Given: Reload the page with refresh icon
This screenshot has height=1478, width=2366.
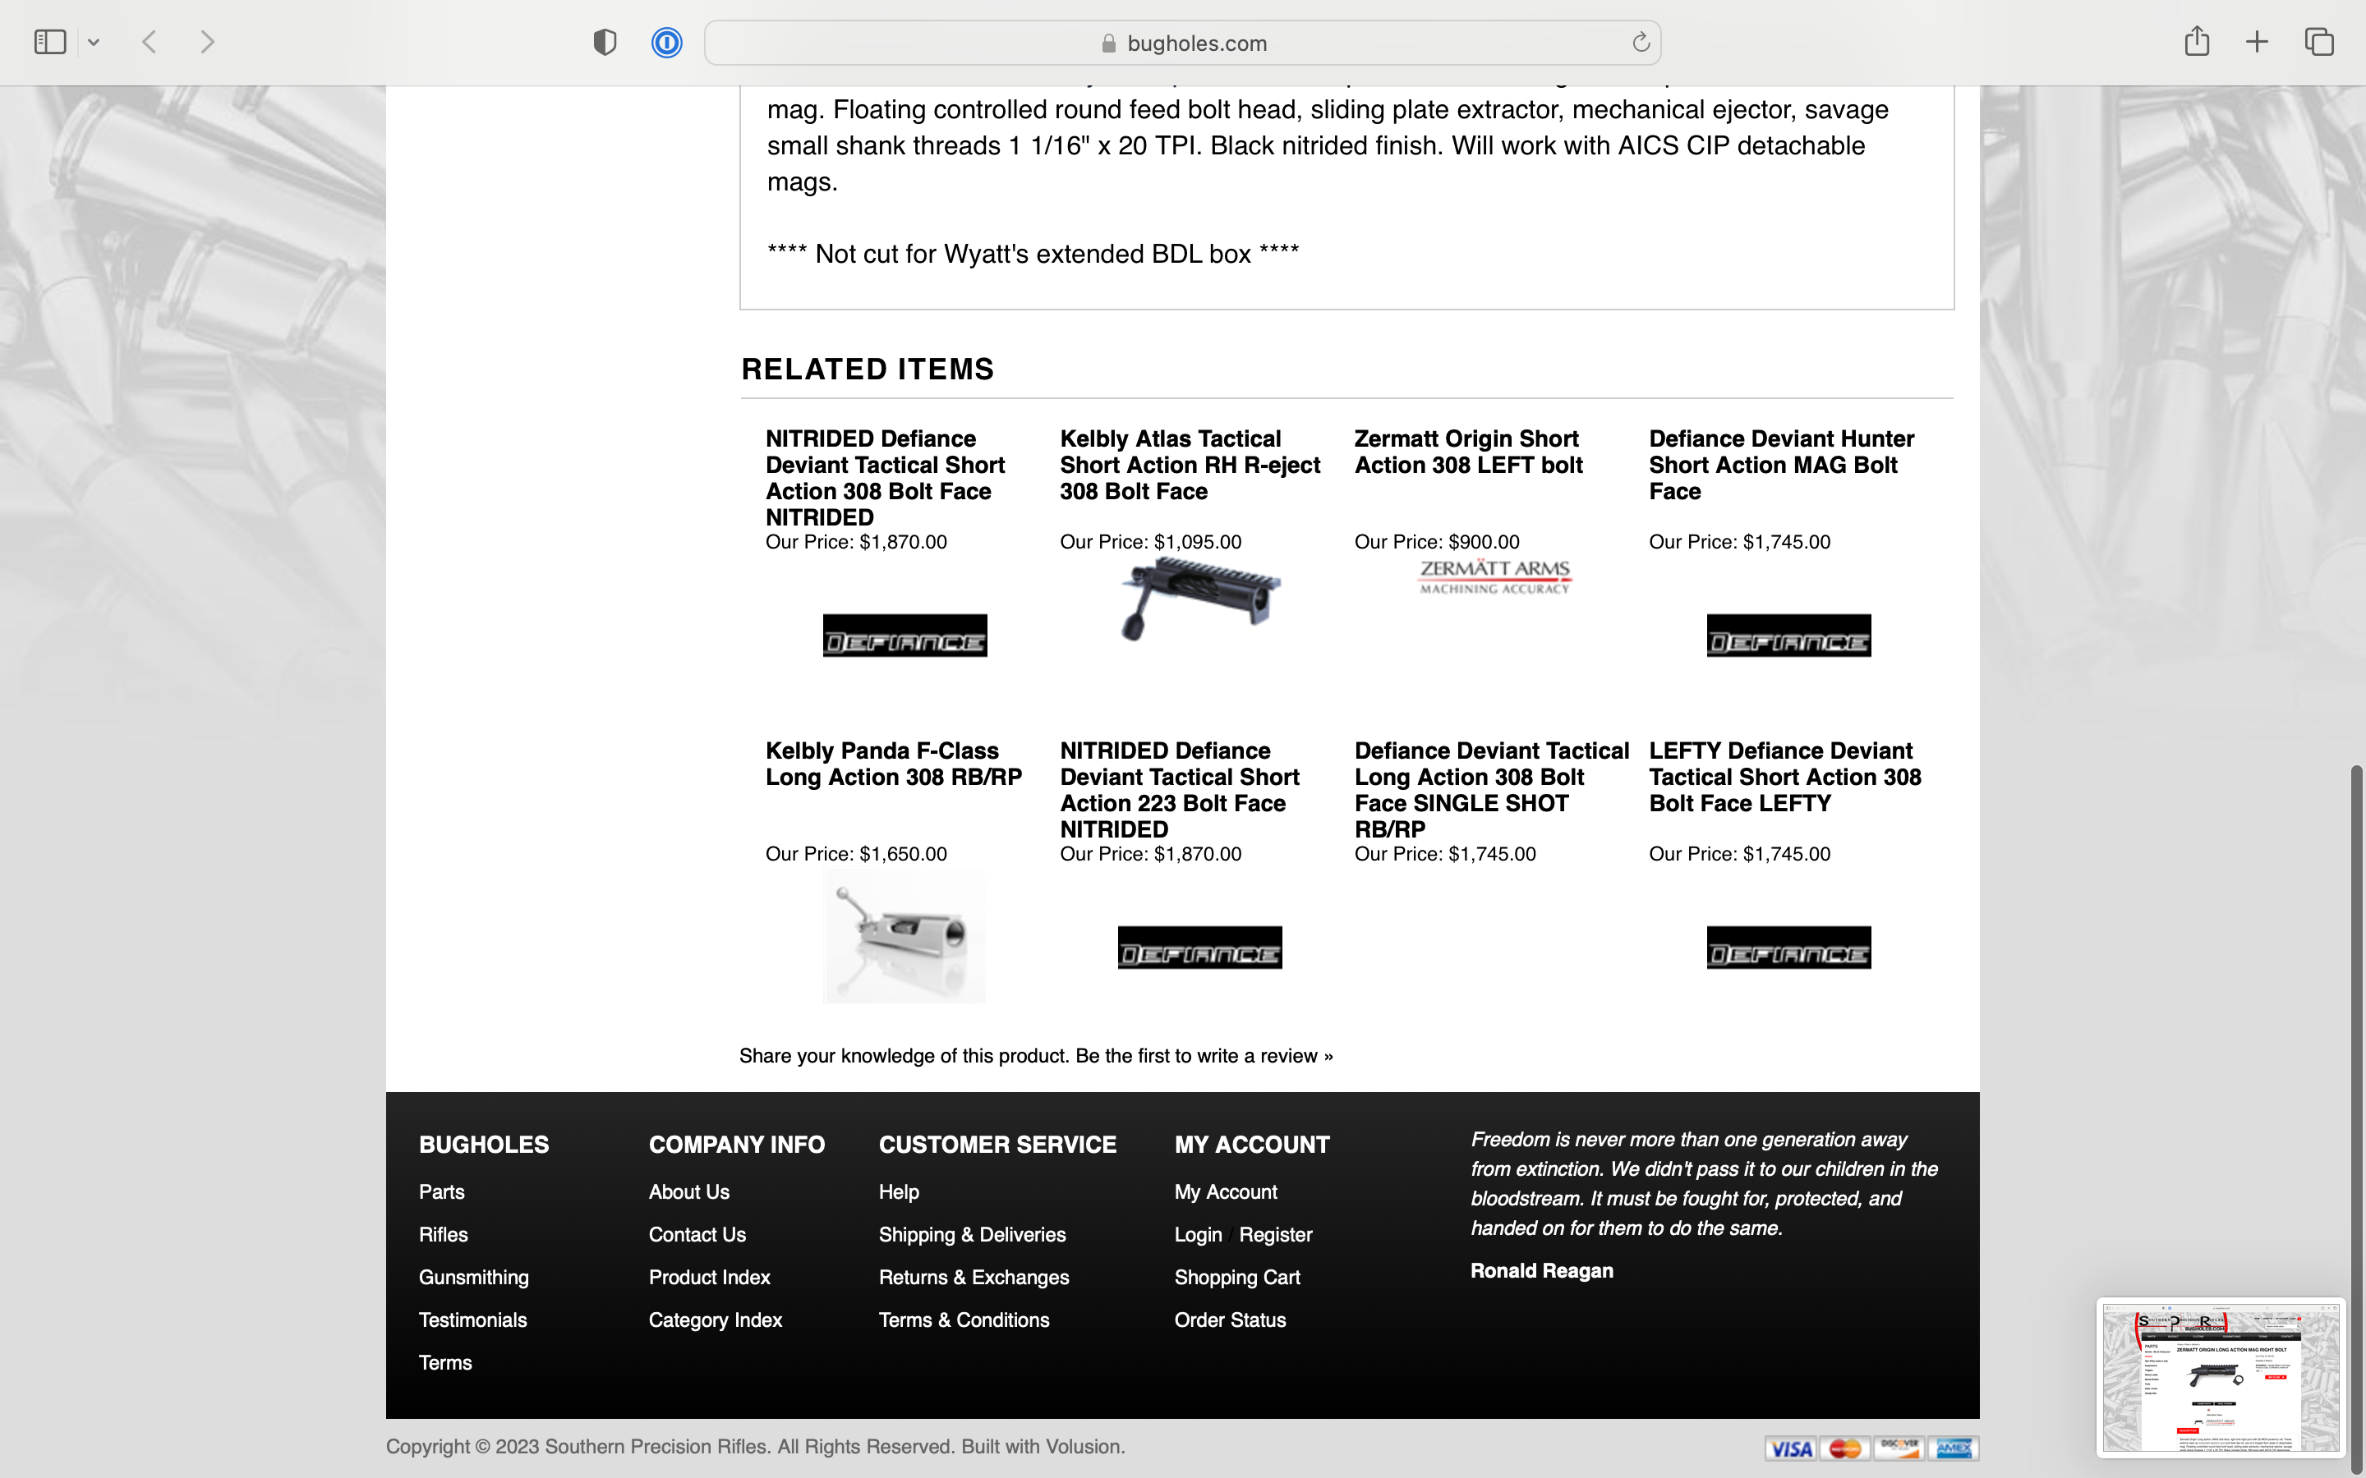Looking at the screenshot, I should click(1641, 42).
